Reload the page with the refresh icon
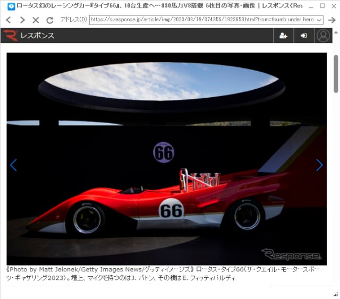Viewport: 340px width, 299px height. coord(49,20)
